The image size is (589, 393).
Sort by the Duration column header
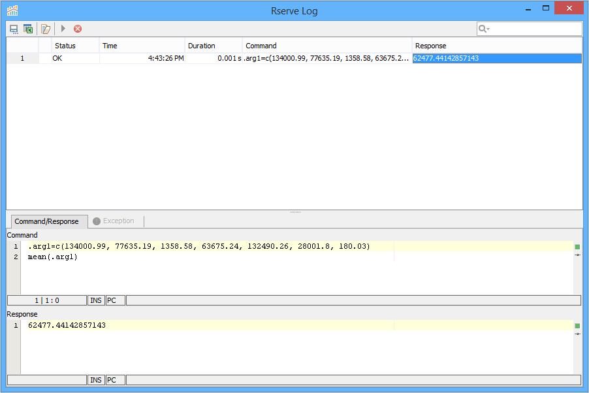(x=214, y=46)
